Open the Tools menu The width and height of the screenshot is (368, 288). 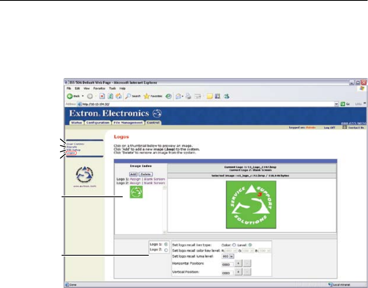tap(112, 88)
